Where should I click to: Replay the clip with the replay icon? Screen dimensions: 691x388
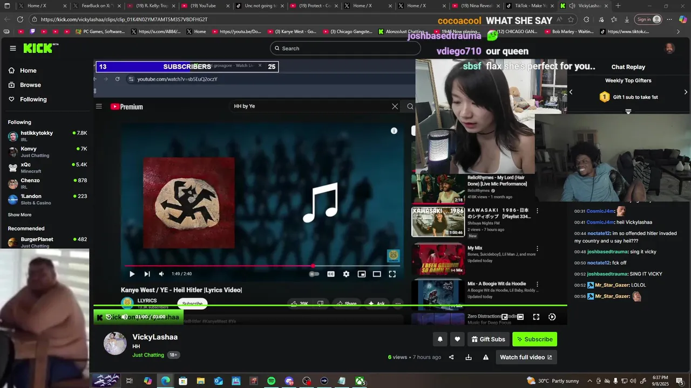109,317
